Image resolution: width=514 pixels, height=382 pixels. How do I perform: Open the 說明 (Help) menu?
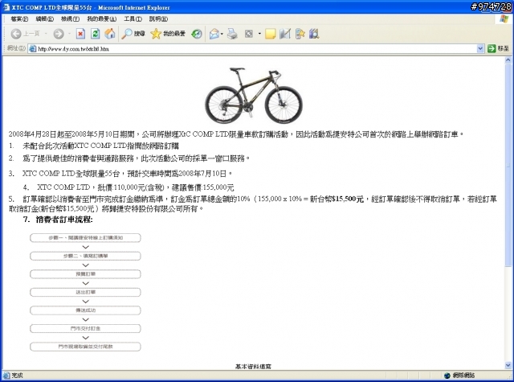(158, 19)
